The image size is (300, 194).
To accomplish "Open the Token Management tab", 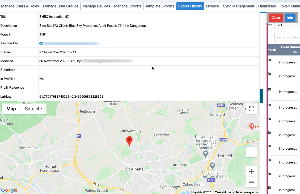I will click(x=289, y=6).
